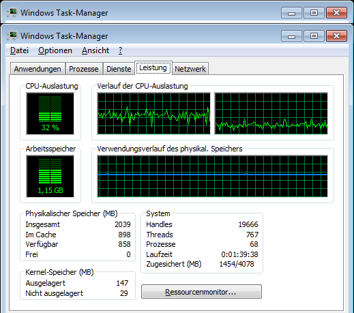Click the Insgesamt value 2039
Screen dimensions: 354x313
point(123,224)
